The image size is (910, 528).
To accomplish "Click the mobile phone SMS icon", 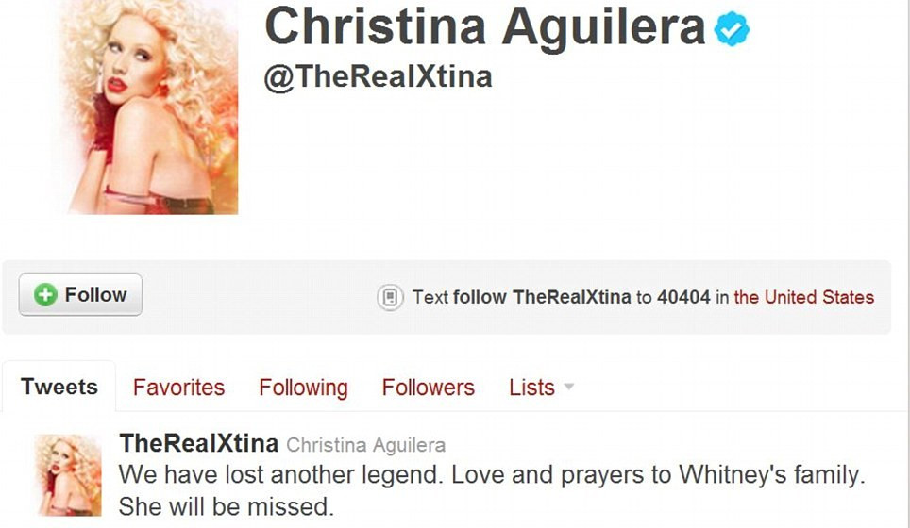I will click(x=390, y=297).
